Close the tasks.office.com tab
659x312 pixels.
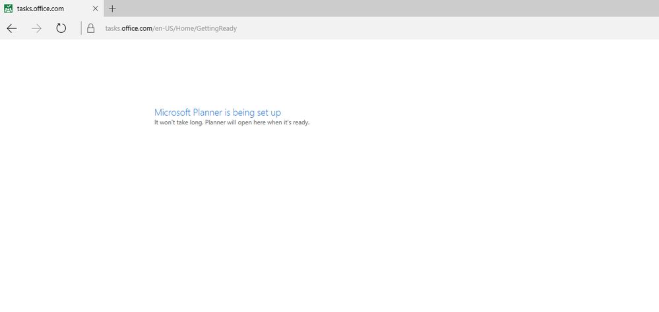pos(96,9)
